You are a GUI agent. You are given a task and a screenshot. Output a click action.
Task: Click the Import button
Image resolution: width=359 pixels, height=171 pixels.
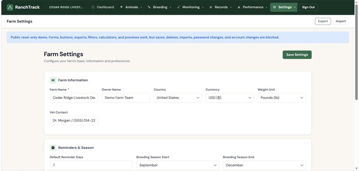click(340, 21)
